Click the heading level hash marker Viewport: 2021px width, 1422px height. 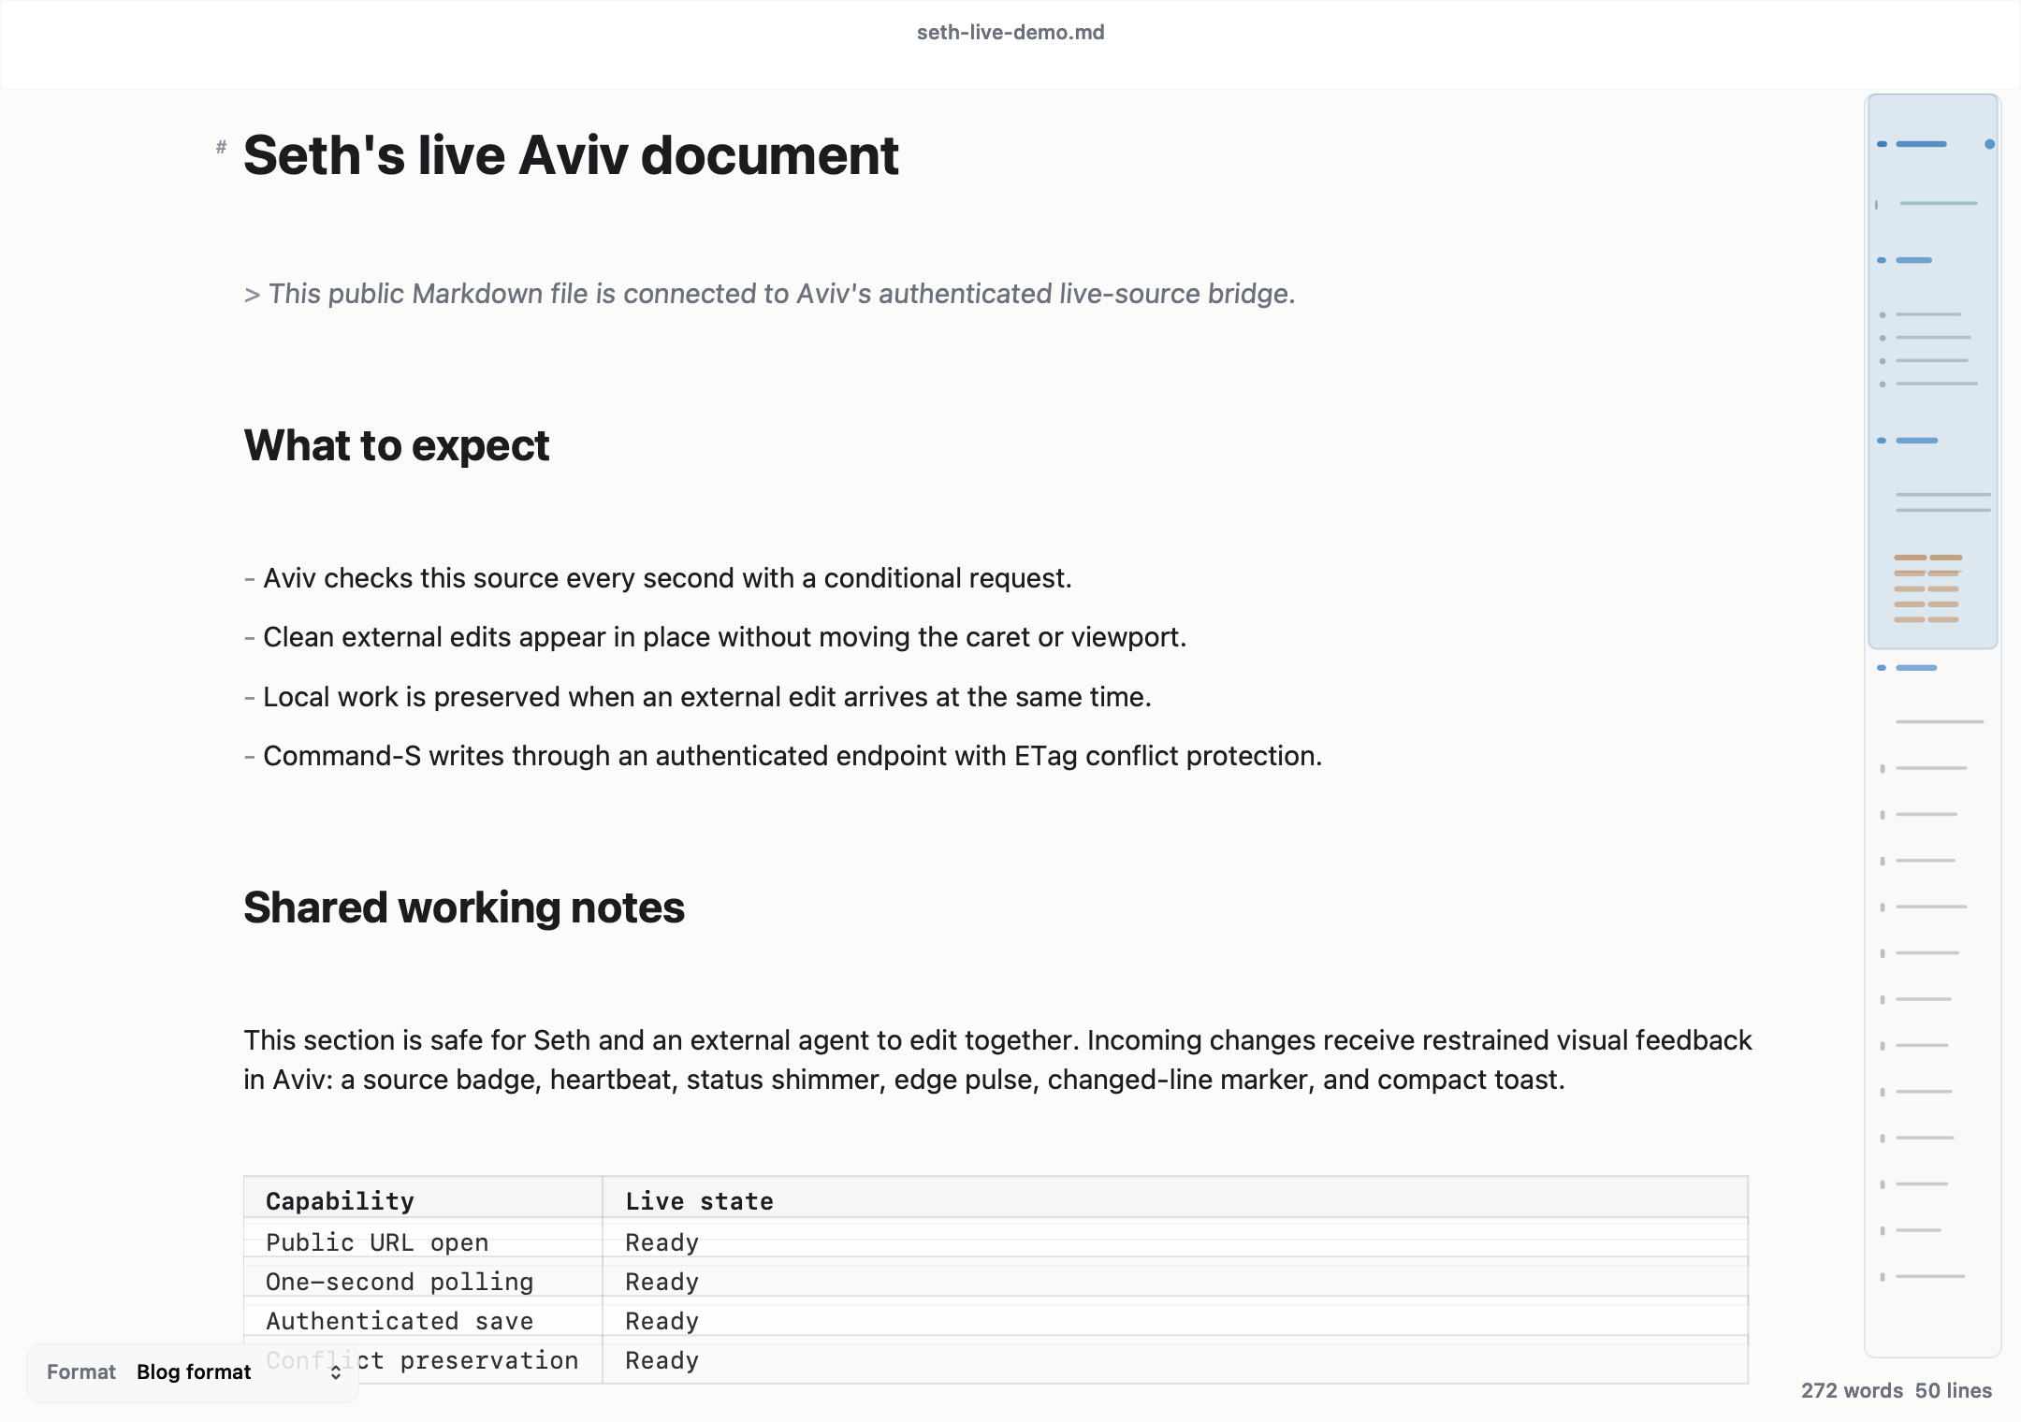coord(222,147)
